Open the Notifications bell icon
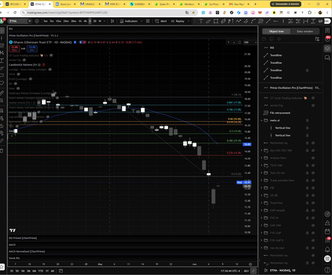This screenshot has height=275, width=332. (327, 250)
